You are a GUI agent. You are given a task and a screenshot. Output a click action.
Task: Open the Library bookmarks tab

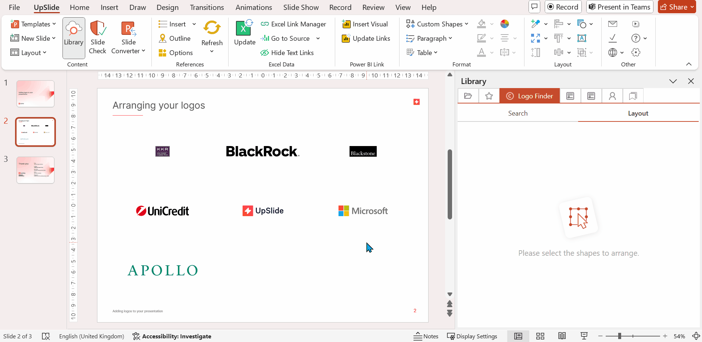pyautogui.click(x=633, y=96)
